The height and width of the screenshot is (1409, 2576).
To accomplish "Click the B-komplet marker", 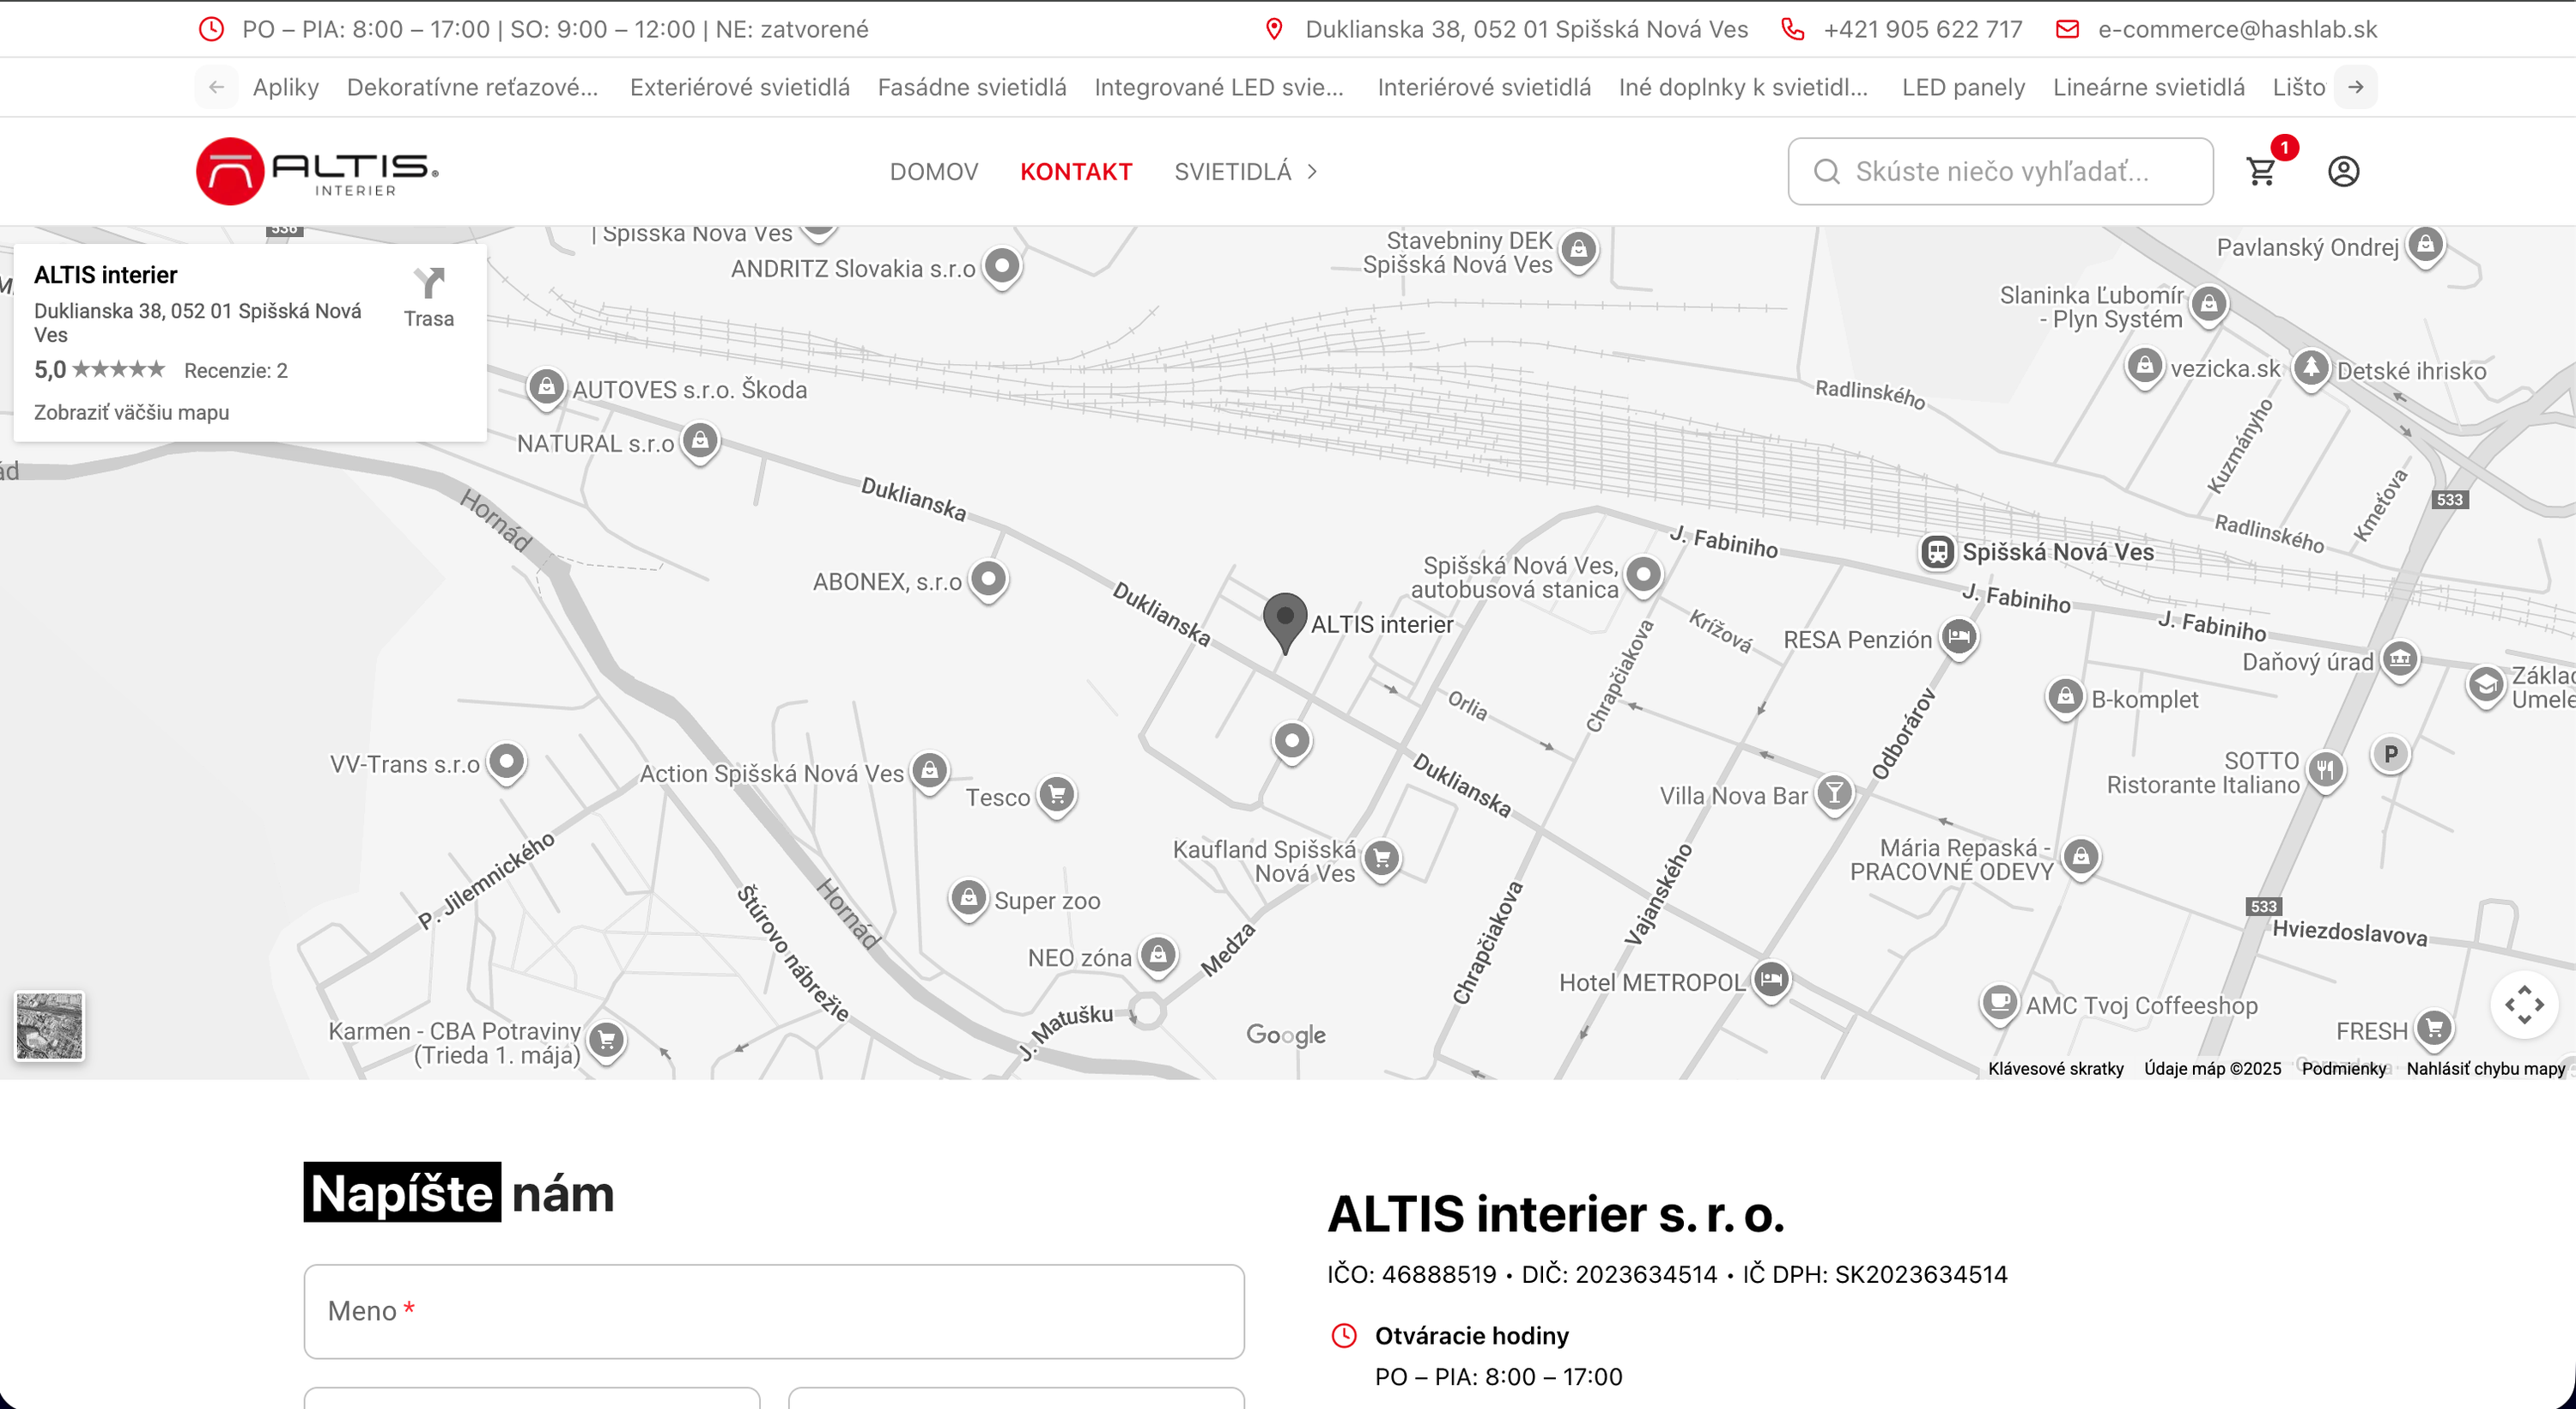I will 2065,698.
